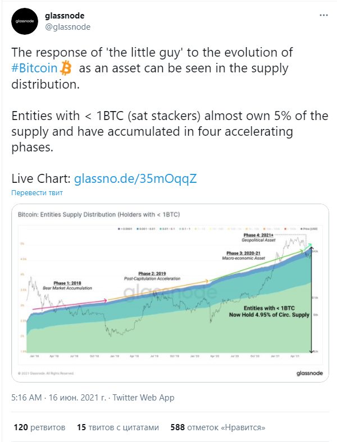
Task: Open the #Bitcoin hashtag
Action: coord(34,68)
